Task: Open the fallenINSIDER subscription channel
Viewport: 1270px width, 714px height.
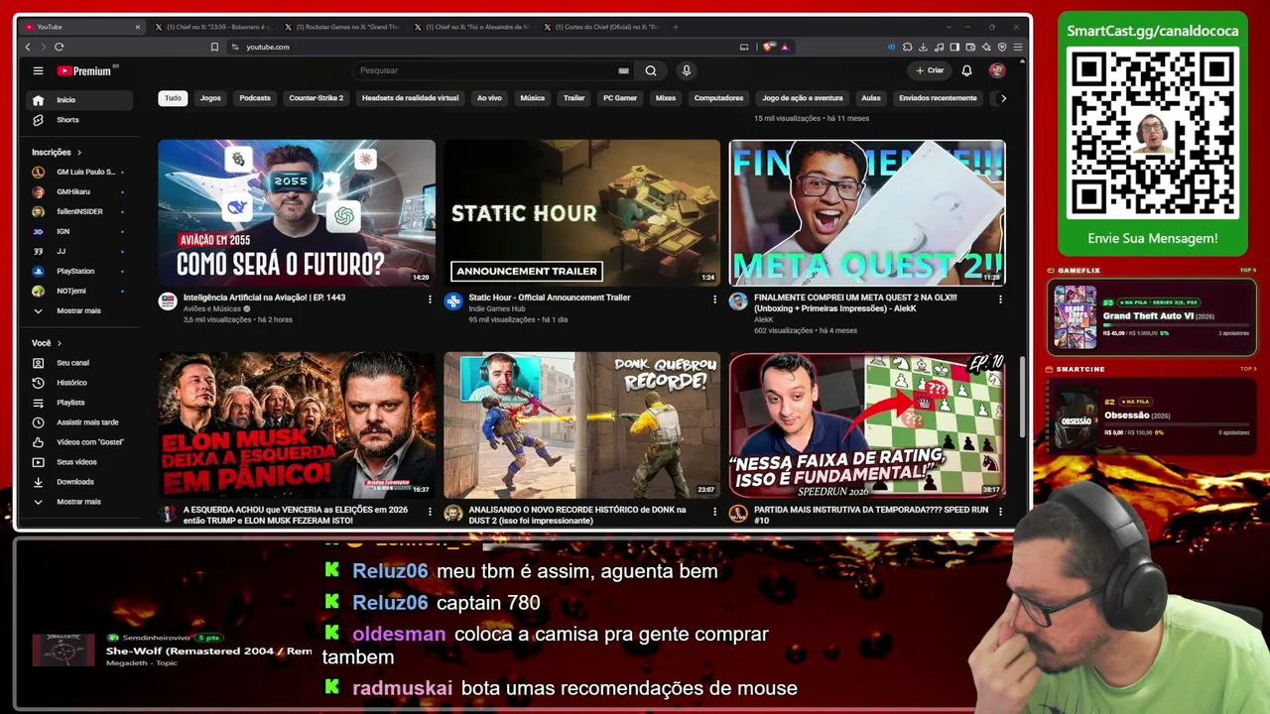Action: click(79, 211)
